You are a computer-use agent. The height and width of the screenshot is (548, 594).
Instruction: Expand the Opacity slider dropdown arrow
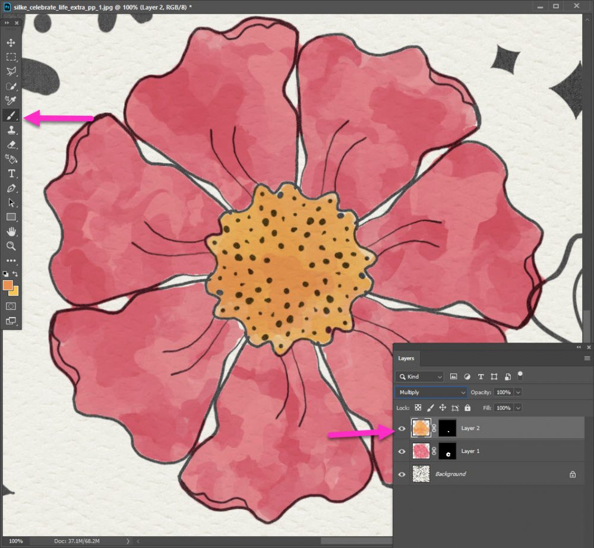point(519,392)
